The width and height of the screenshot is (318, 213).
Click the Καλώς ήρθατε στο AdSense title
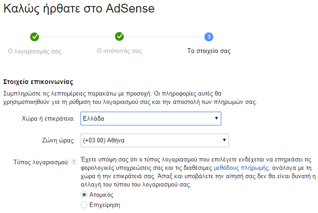(79, 8)
